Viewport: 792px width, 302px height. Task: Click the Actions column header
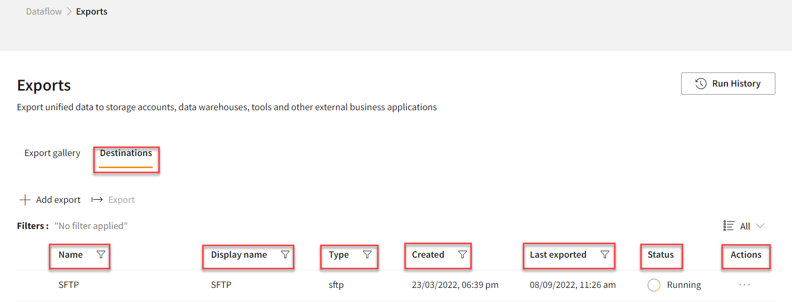pyautogui.click(x=746, y=255)
